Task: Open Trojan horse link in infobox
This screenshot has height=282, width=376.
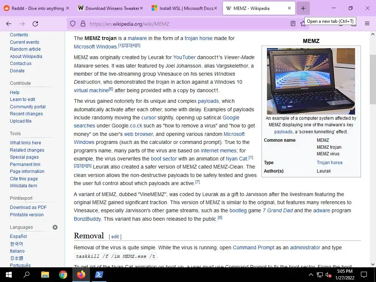Action: pyautogui.click(x=329, y=162)
